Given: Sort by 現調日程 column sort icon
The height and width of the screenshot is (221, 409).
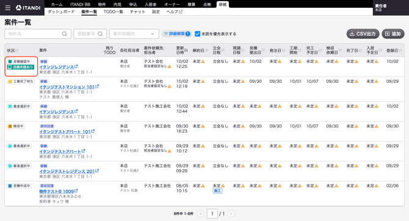Looking at the screenshot, I should click(243, 50).
